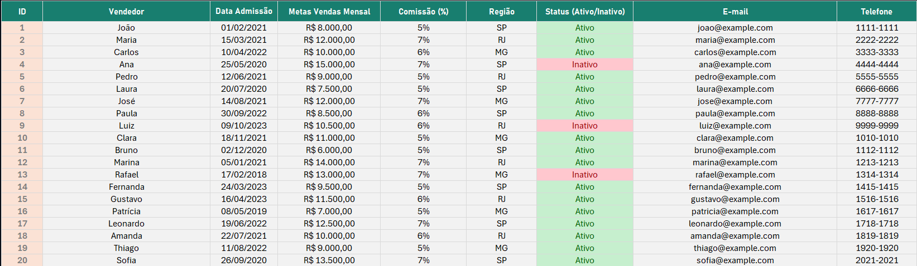Click the Status (Ativo/Inativo) header
Image resolution: width=917 pixels, height=266 pixels.
click(x=585, y=11)
